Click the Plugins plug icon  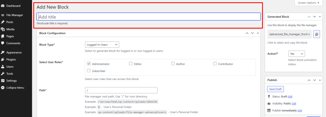click(3, 59)
